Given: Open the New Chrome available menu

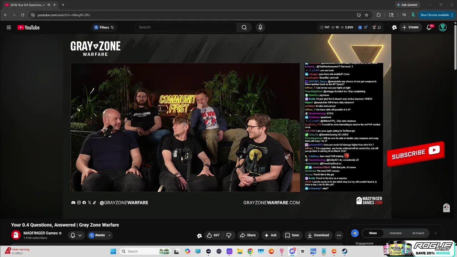Looking at the screenshot, I should tap(437, 15).
